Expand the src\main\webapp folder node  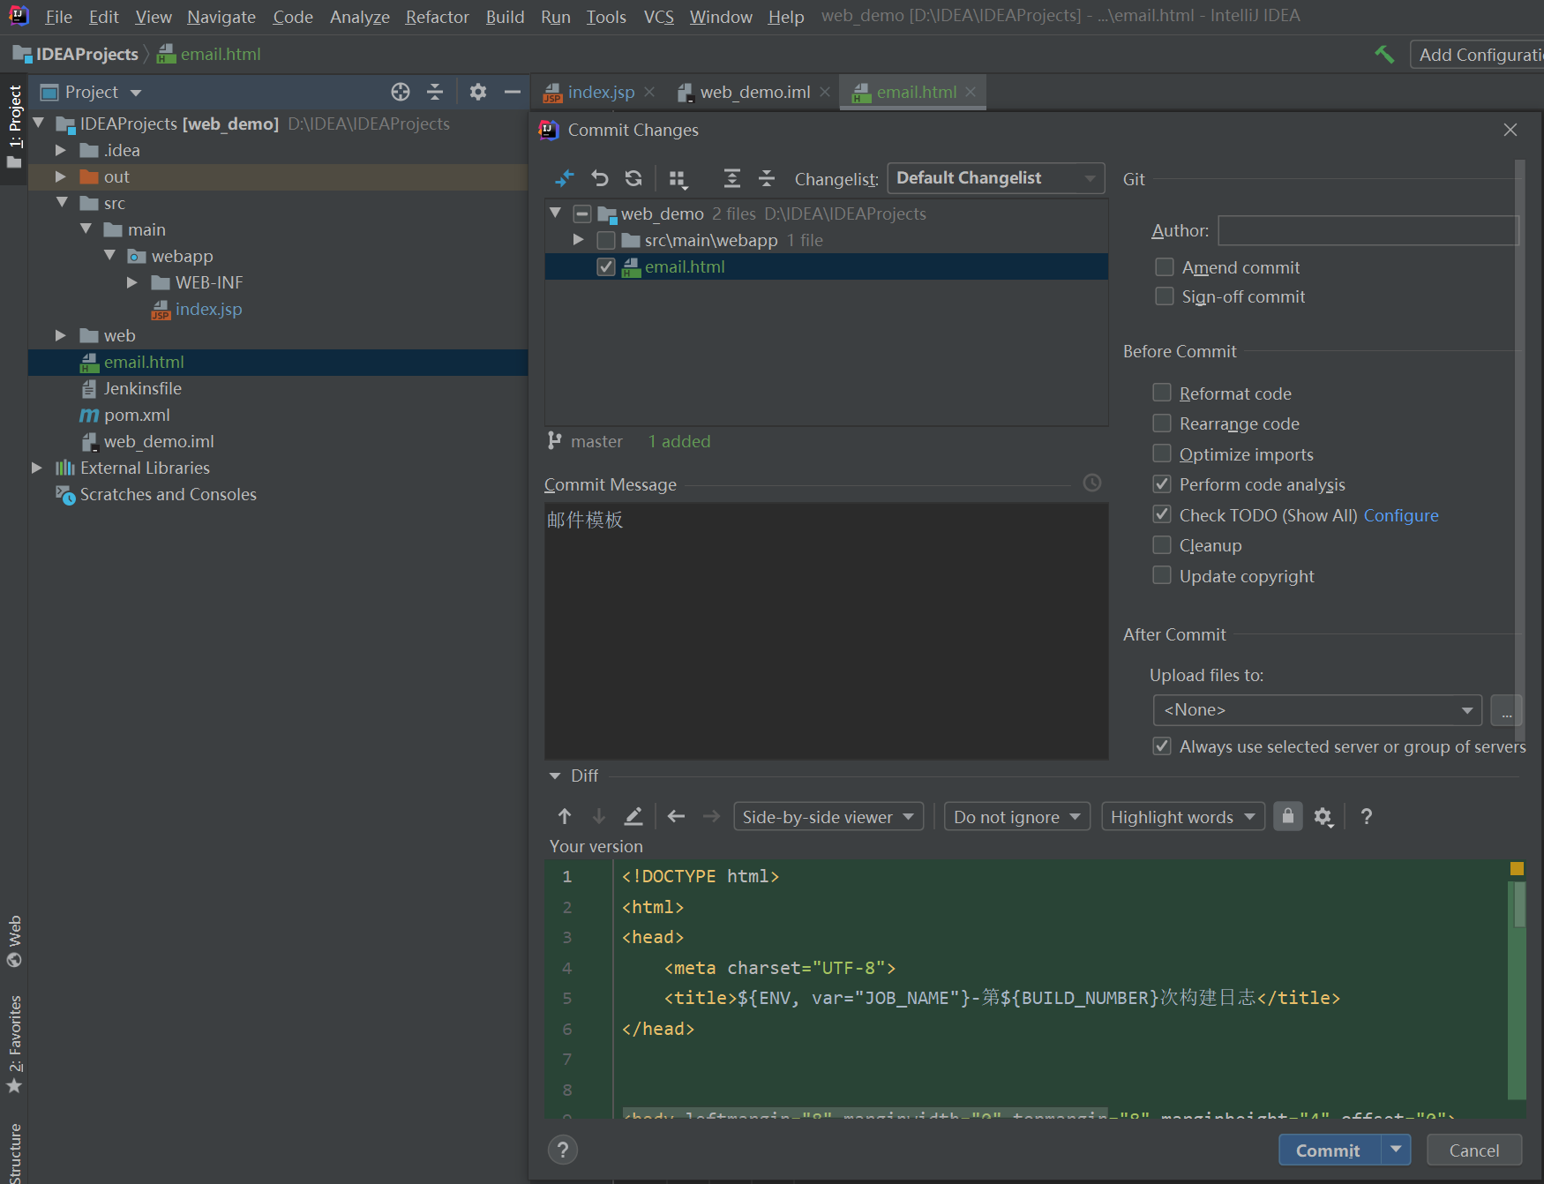coord(579,240)
